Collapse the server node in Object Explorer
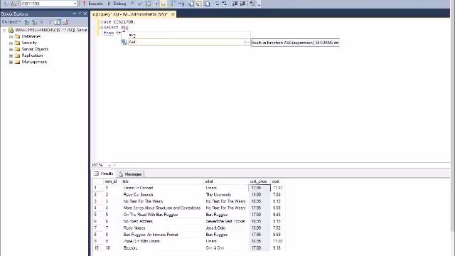Screen dimensions: 455x256 tap(4, 30)
